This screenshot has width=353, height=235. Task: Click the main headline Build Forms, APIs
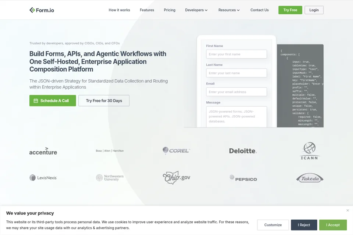[x=98, y=61]
